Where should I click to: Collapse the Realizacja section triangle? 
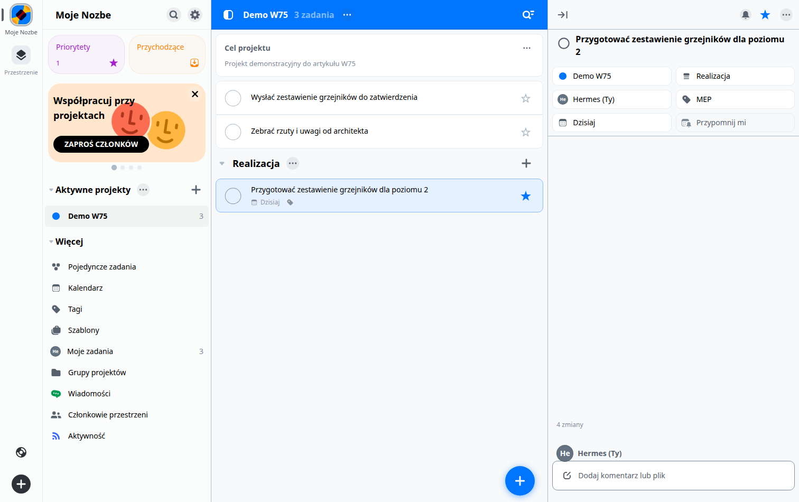click(x=222, y=164)
